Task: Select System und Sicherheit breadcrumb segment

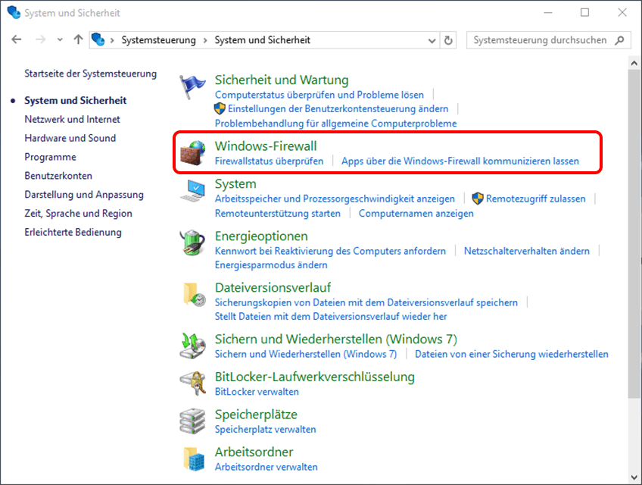Action: coord(263,40)
